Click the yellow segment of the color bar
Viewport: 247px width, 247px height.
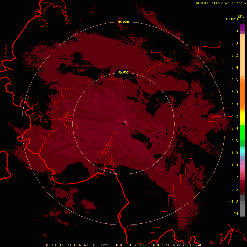click(x=242, y=117)
